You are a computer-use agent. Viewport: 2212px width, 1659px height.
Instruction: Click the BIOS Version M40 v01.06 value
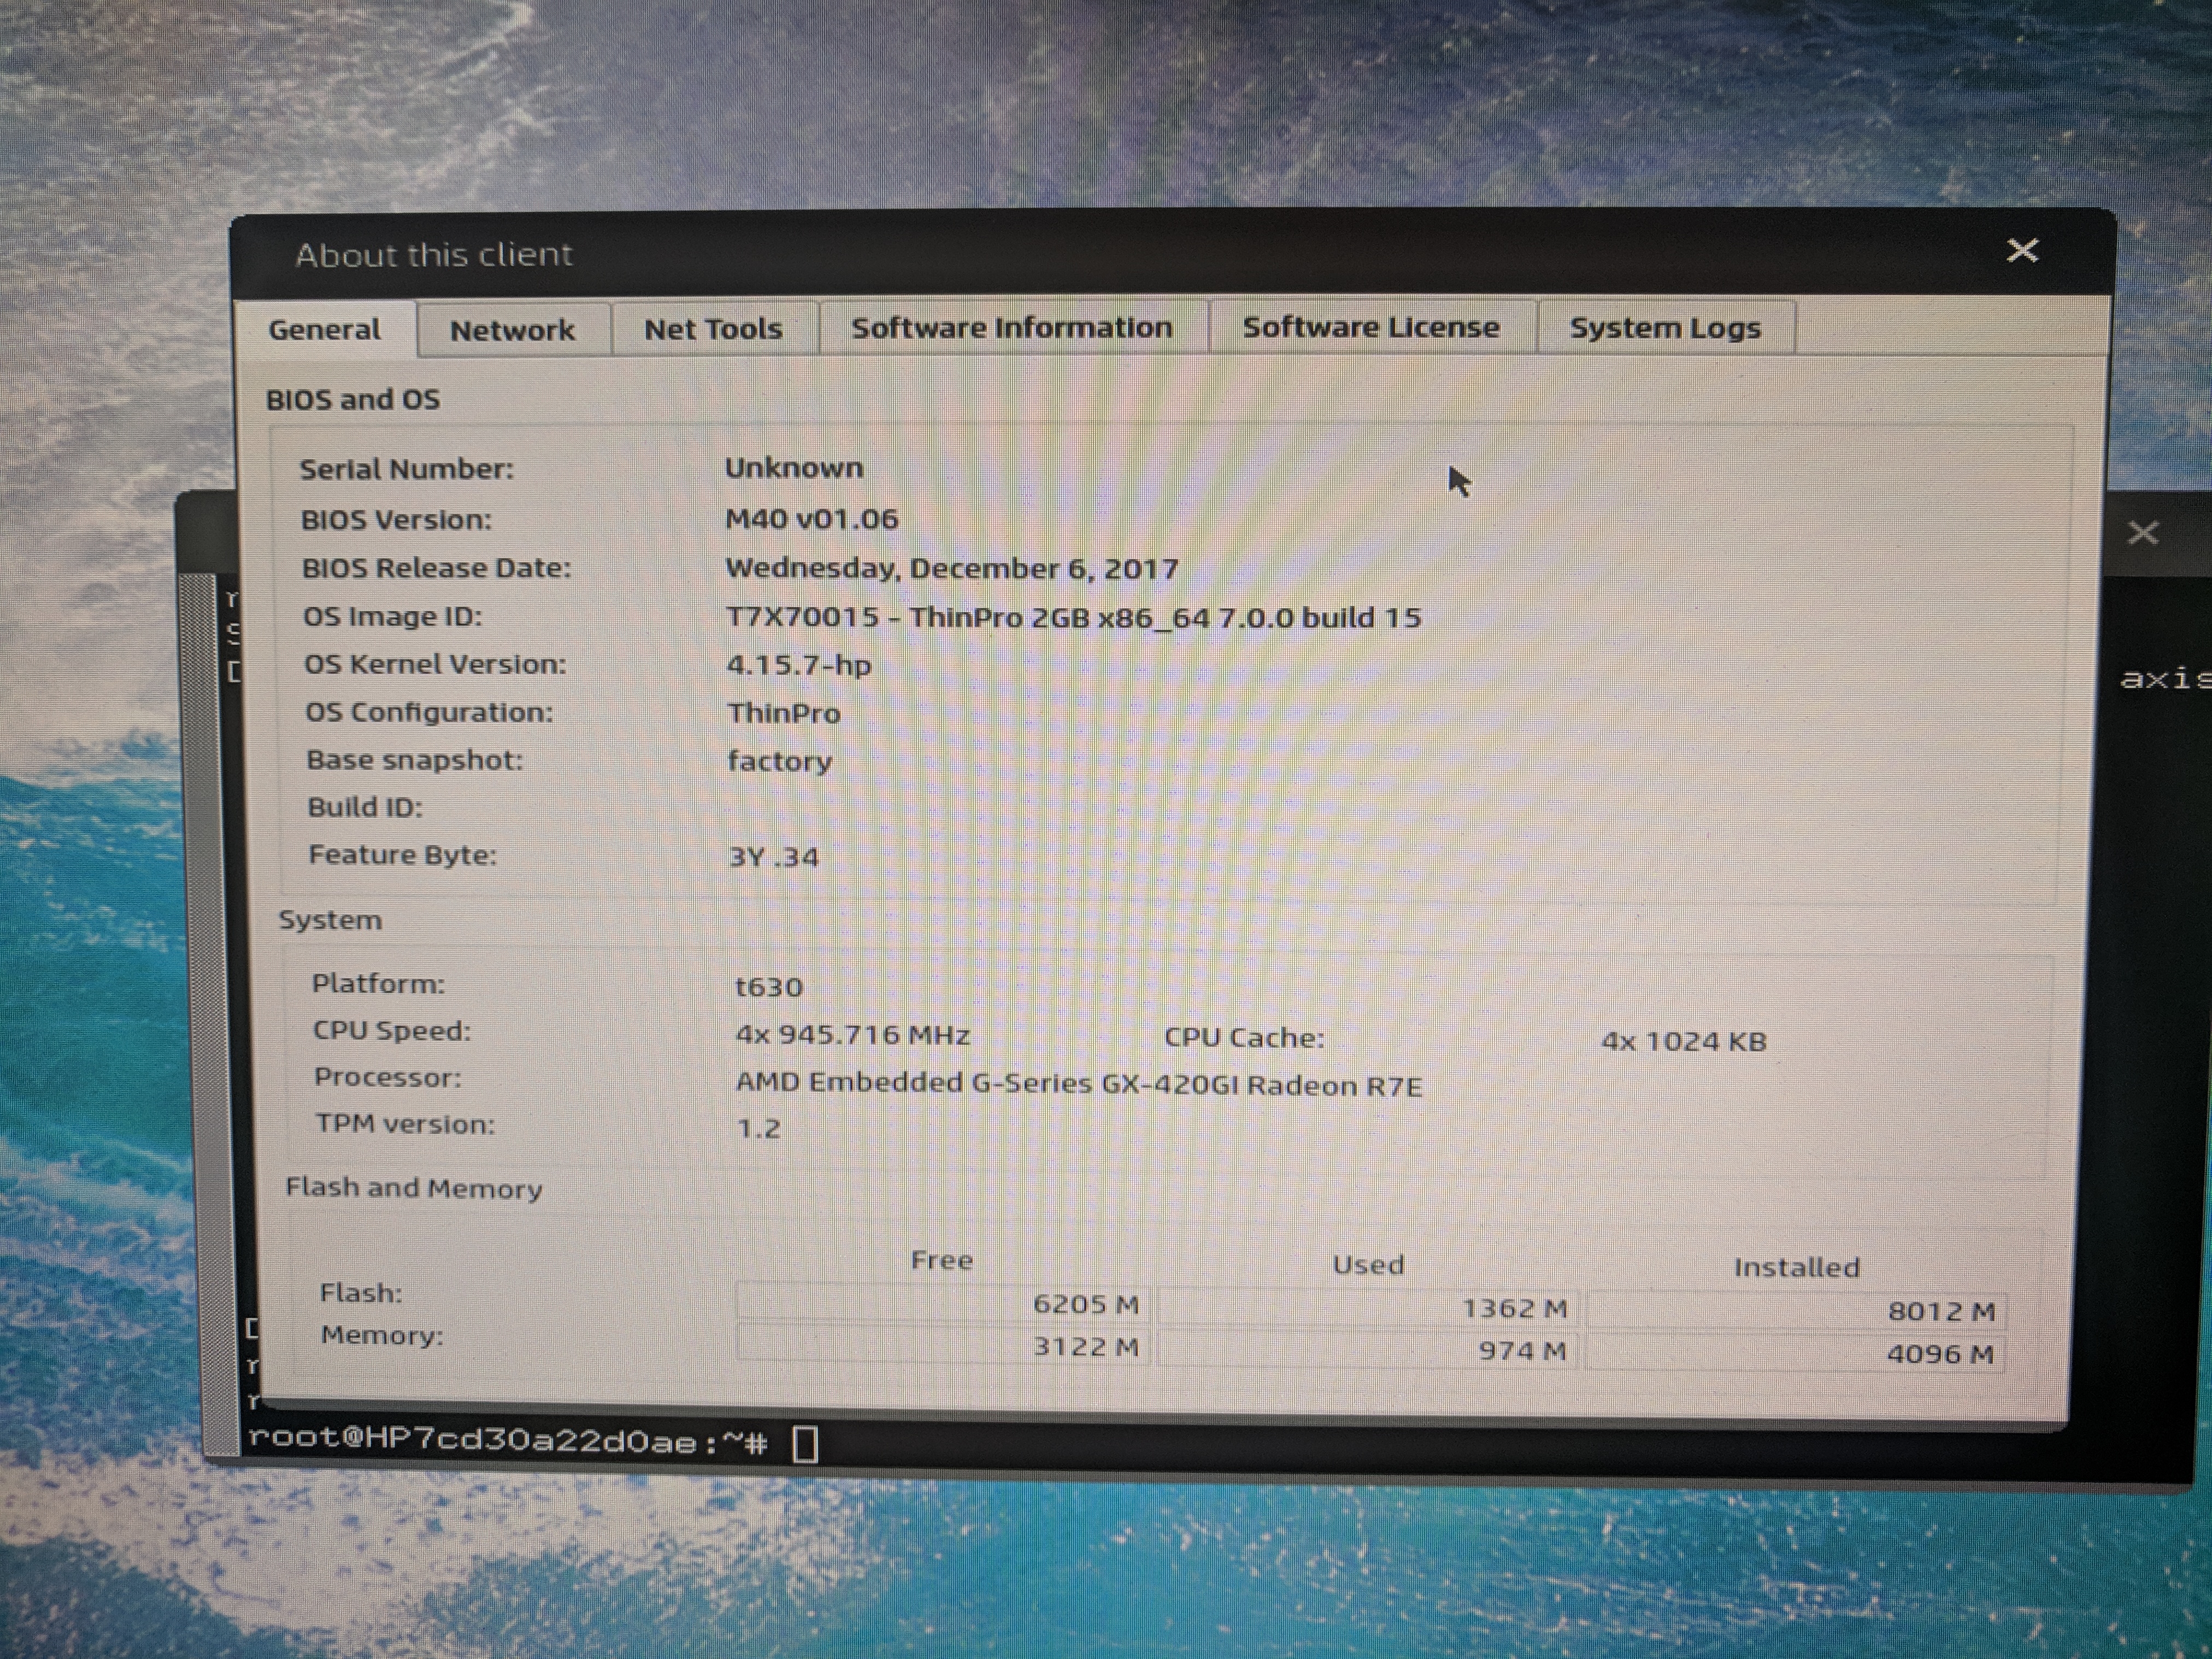point(811,519)
